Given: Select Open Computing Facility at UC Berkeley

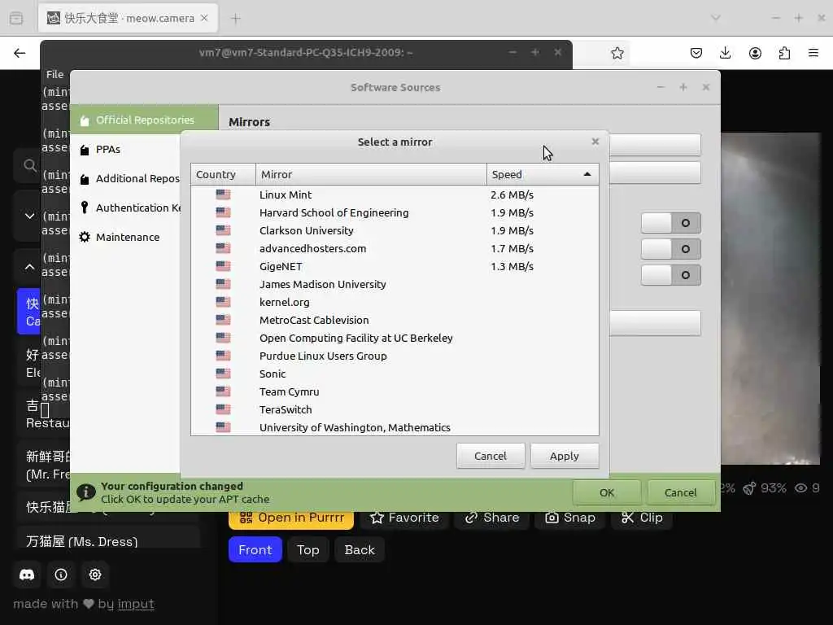Looking at the screenshot, I should tap(395, 338).
